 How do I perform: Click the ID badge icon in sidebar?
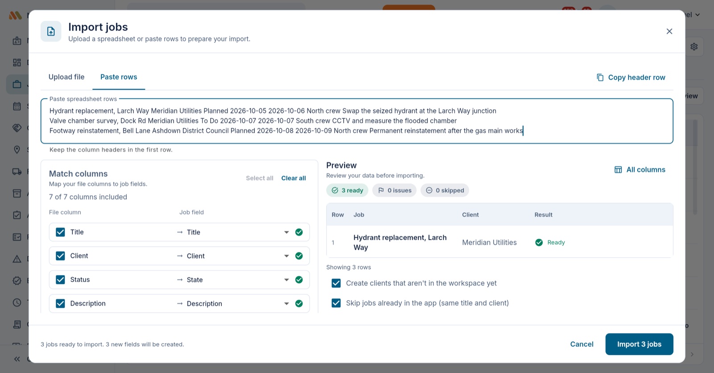coord(17,41)
